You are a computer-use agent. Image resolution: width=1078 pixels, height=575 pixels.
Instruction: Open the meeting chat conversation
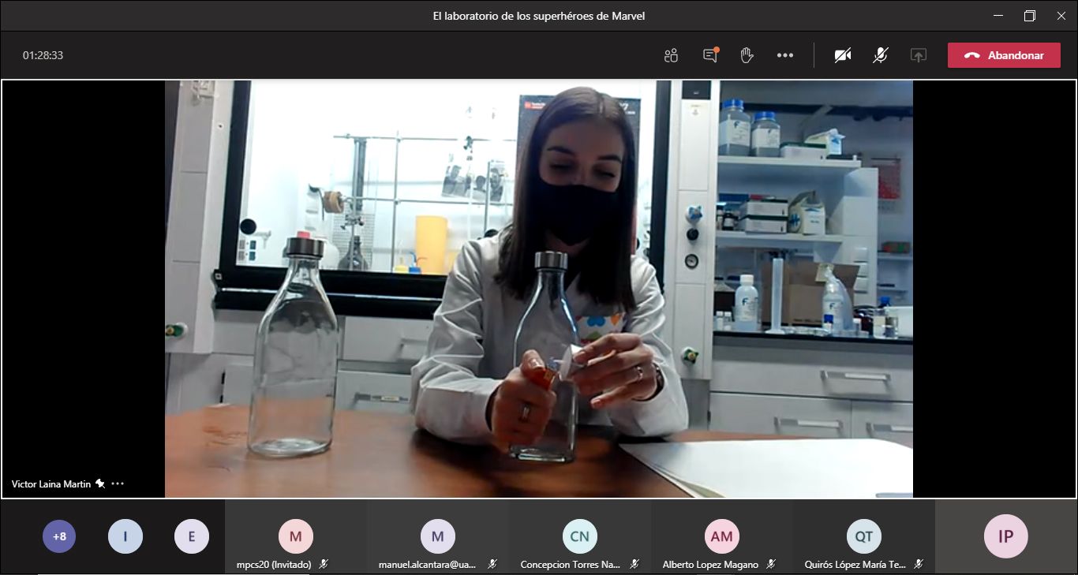pos(710,55)
